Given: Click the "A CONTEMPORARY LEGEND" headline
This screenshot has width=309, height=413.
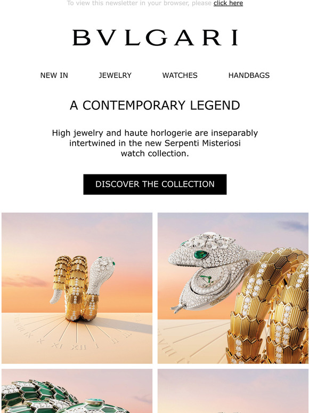Looking at the screenshot, I should [155, 105].
